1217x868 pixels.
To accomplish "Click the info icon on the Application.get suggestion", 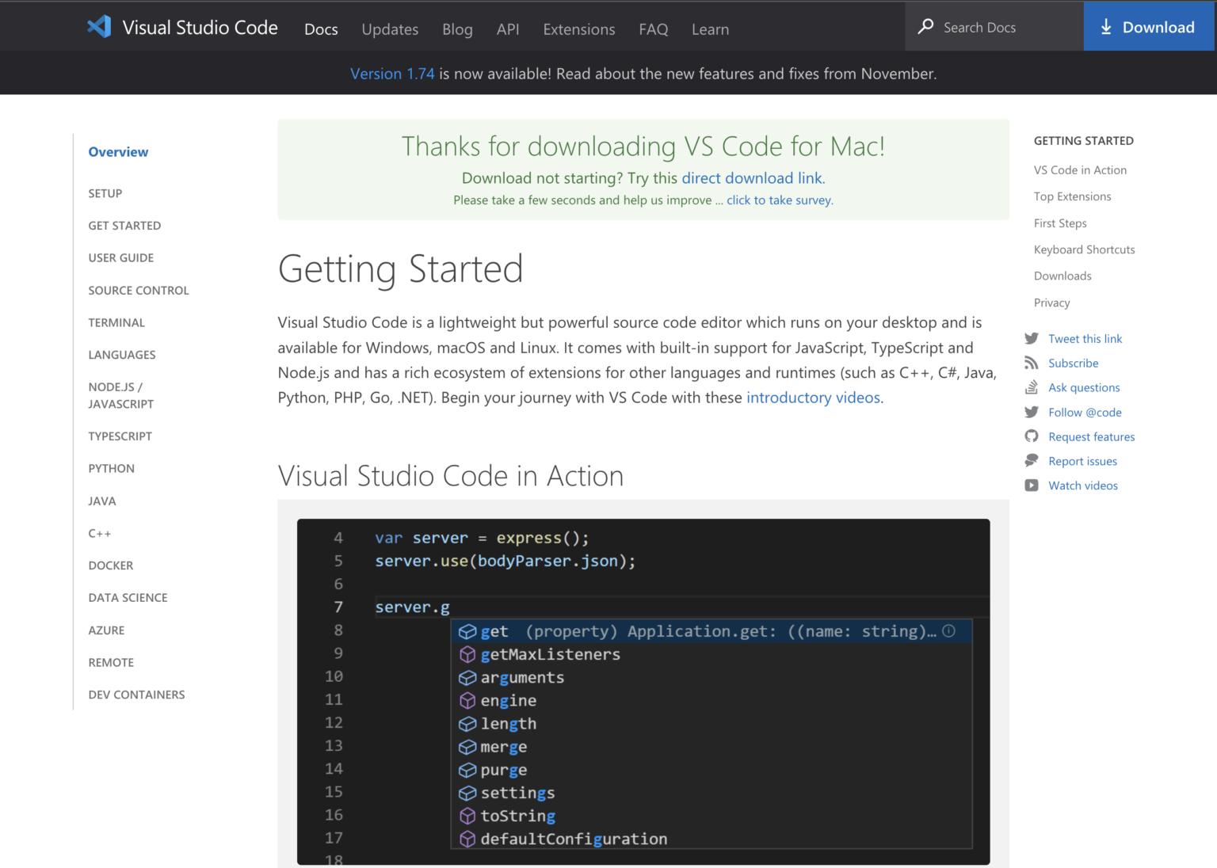I will point(948,630).
